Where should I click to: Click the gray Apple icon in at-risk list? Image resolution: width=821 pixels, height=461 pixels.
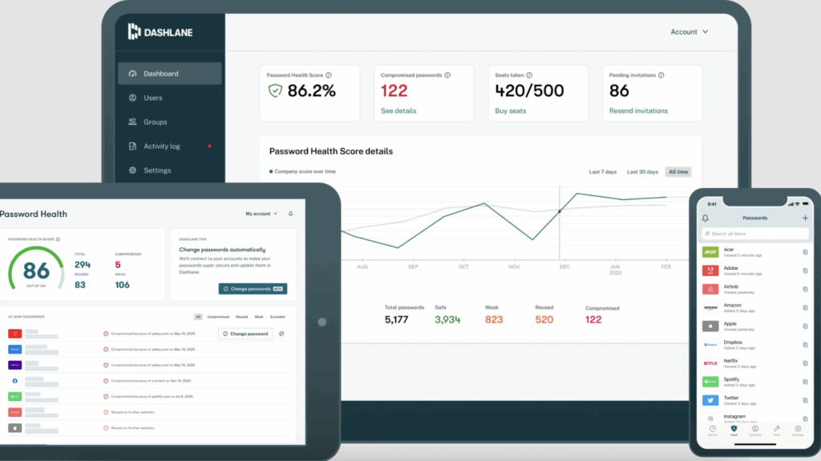coord(14,427)
